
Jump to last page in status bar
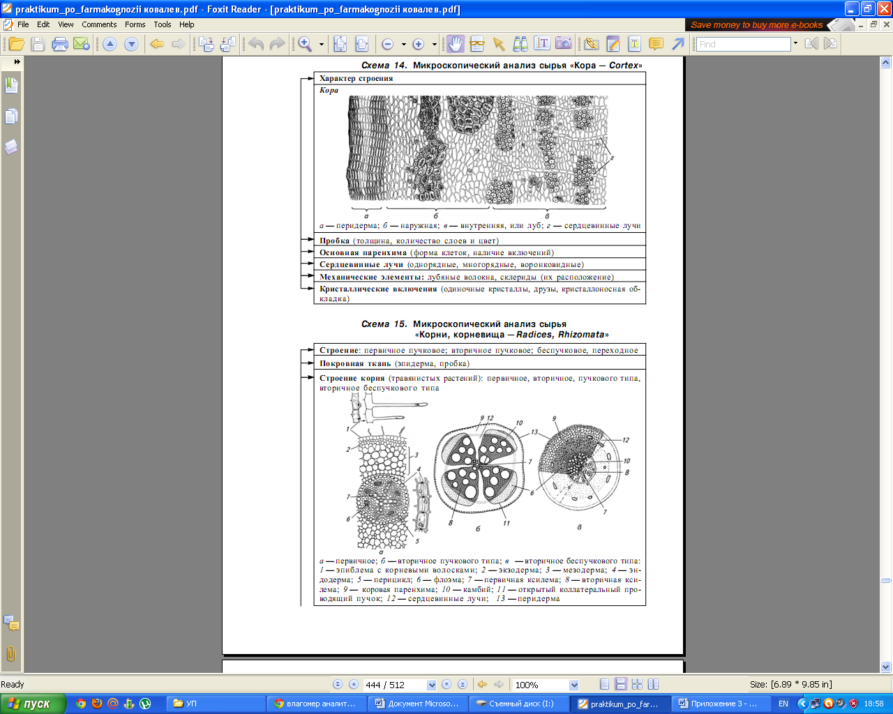462,685
